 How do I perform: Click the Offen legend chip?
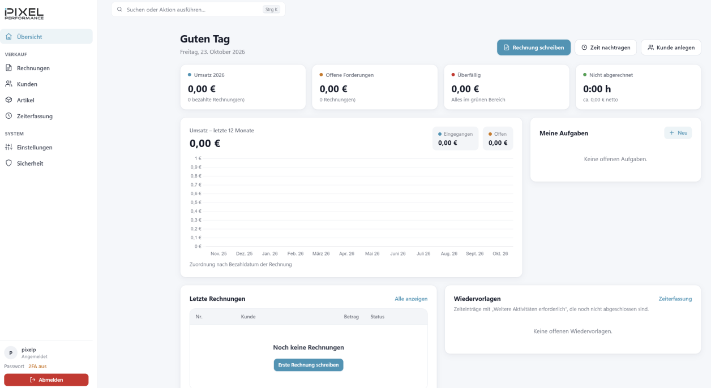click(498, 139)
